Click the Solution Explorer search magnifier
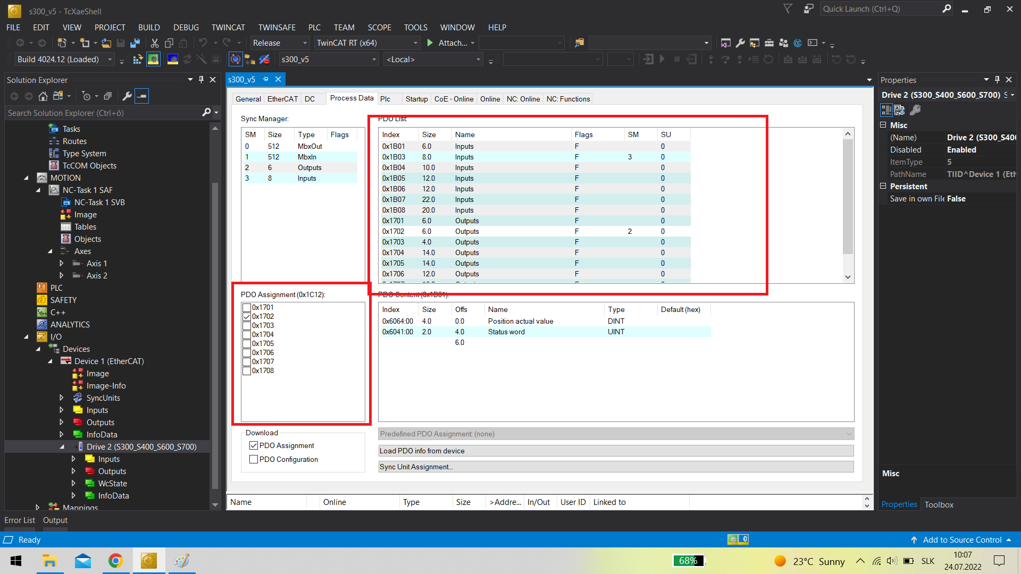Image resolution: width=1021 pixels, height=574 pixels. tap(206, 113)
